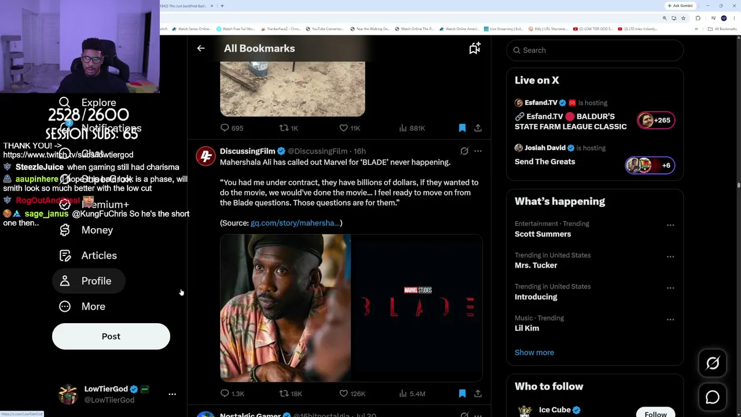This screenshot has height=417, width=741.
Task: Open the Send The Greats live space
Action: [545, 162]
